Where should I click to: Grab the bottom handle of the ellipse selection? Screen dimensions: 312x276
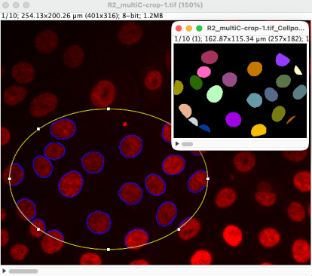[109, 250]
